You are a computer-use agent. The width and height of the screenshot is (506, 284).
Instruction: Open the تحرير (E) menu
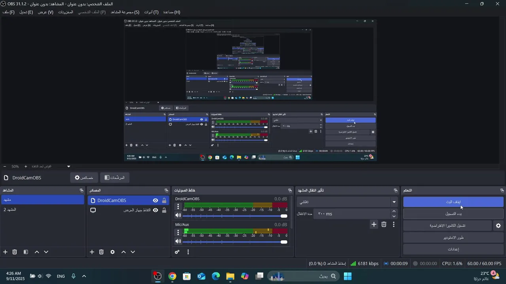(26, 12)
